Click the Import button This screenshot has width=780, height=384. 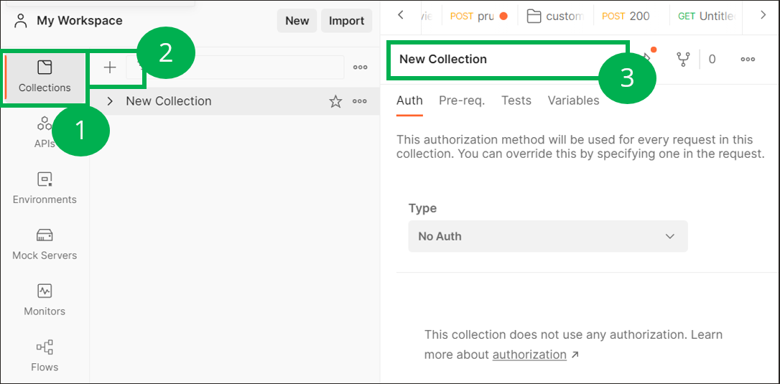(x=346, y=21)
